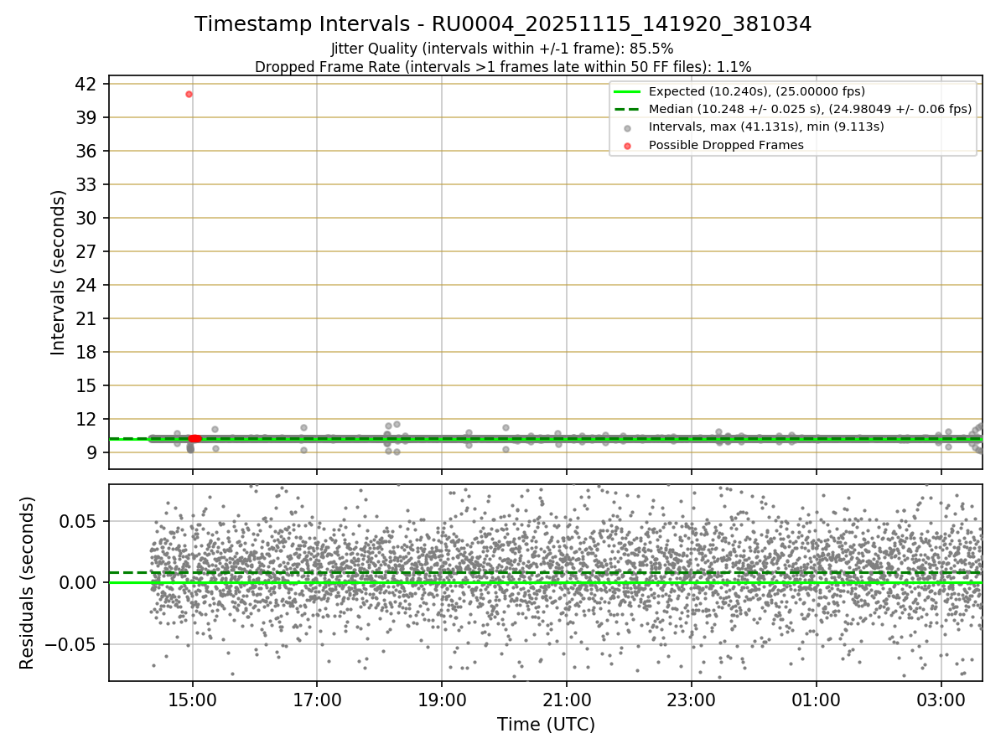1006x754 pixels.
Task: Click the 'Residuals (seconds)' y-axis label
Action: (27, 582)
